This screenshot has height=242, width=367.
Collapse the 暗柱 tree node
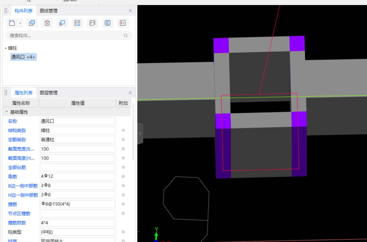click(x=6, y=48)
